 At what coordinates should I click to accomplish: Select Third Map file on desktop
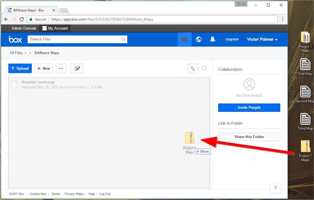305,122
